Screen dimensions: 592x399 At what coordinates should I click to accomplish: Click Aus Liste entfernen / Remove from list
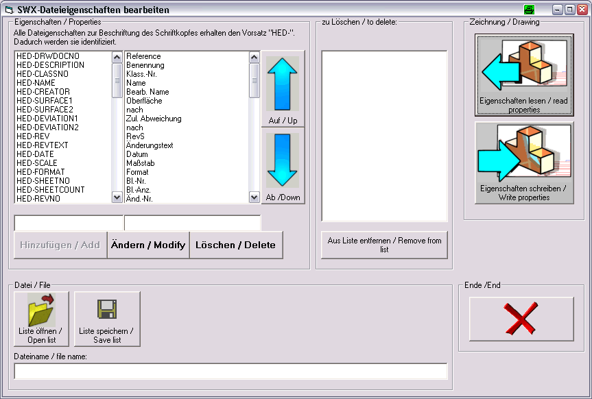click(384, 245)
